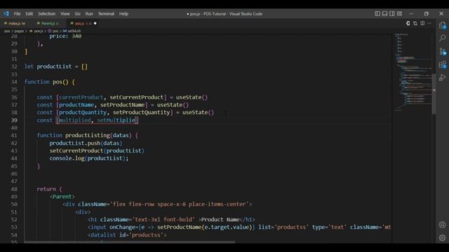Click line number 34 in the gutter
The width and height of the screenshot is (449, 252).
click(x=14, y=82)
